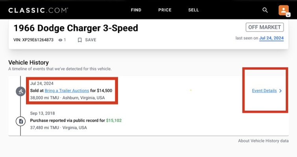The height and width of the screenshot is (157, 297).
Task: Go home via the CLASSIC.COM logo
Action: 38,10
